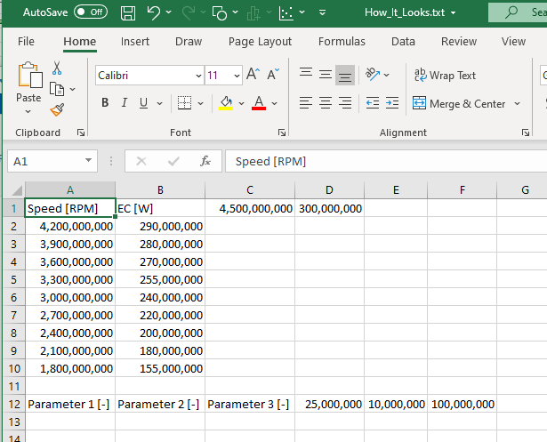
Task: Toggle Bold formatting
Action: coord(105,103)
